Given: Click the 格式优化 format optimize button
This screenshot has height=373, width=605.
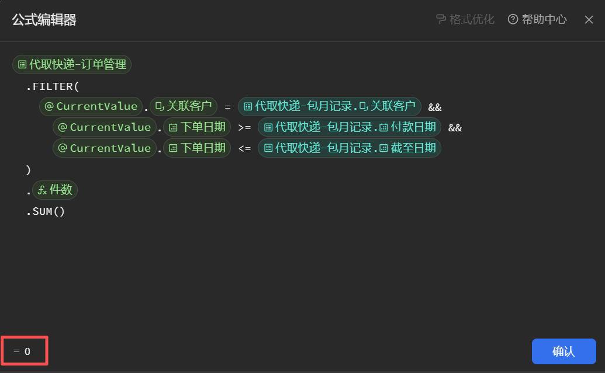Looking at the screenshot, I should pos(465,19).
